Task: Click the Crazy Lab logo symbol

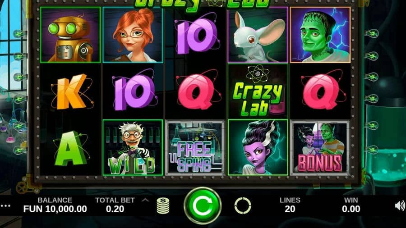Action: [x=258, y=91]
